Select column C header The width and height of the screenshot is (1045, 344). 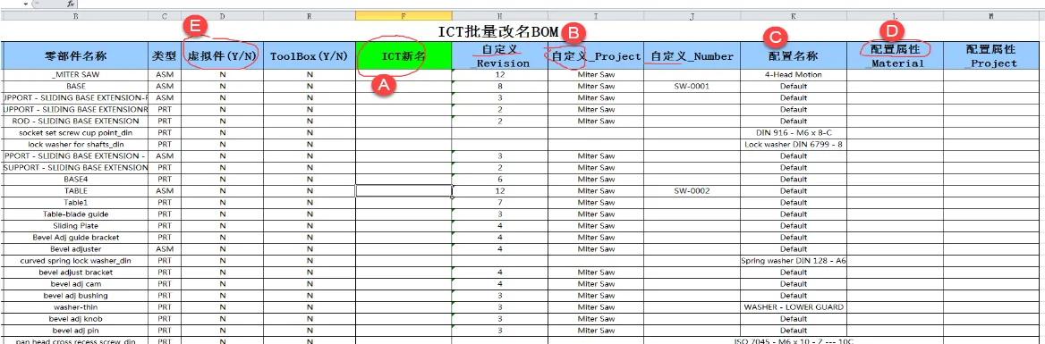point(165,15)
